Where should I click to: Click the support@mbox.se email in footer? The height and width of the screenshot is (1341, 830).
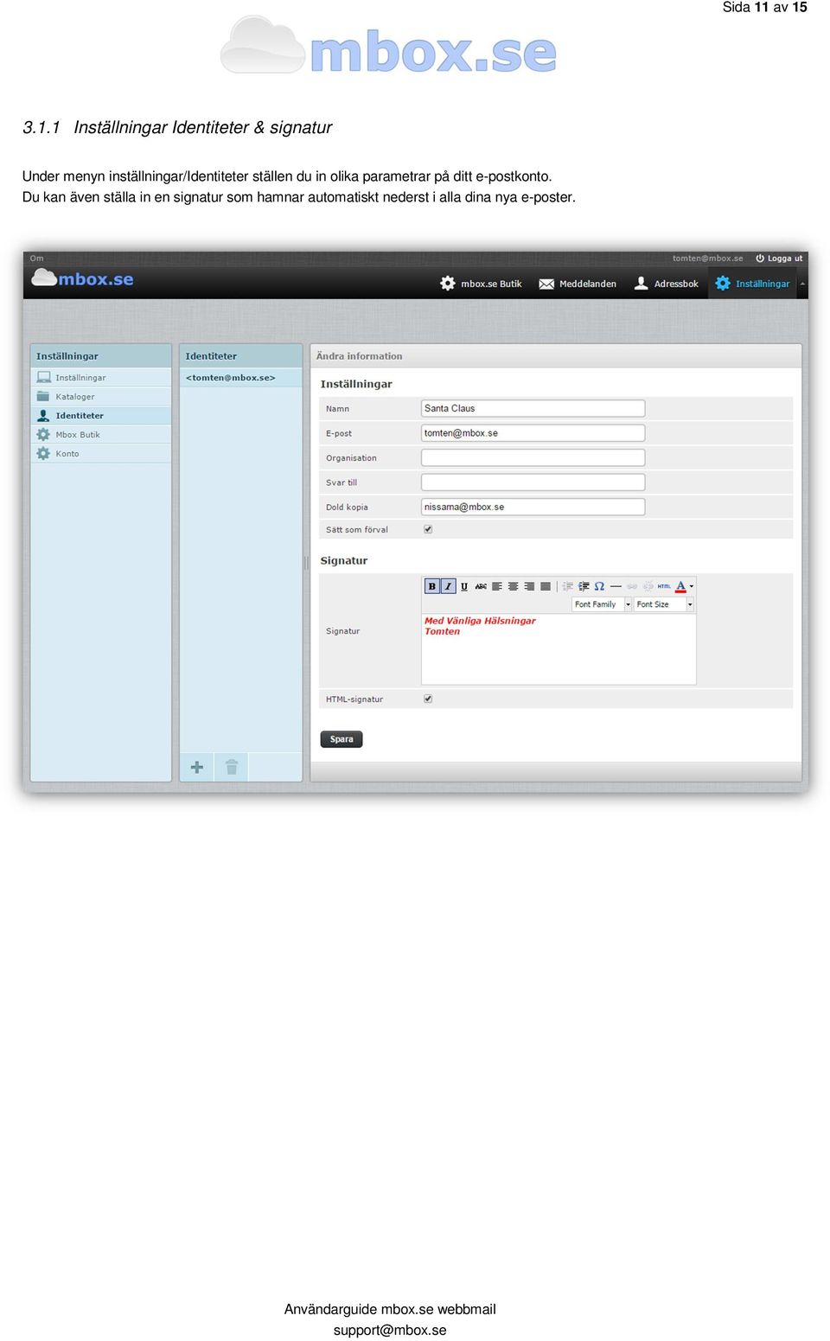(390, 1331)
